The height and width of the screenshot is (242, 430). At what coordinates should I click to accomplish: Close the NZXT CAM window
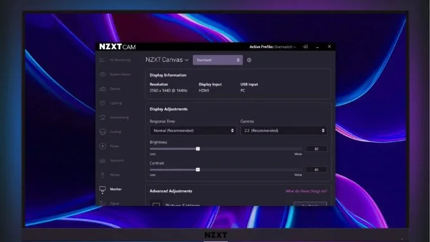coord(329,47)
